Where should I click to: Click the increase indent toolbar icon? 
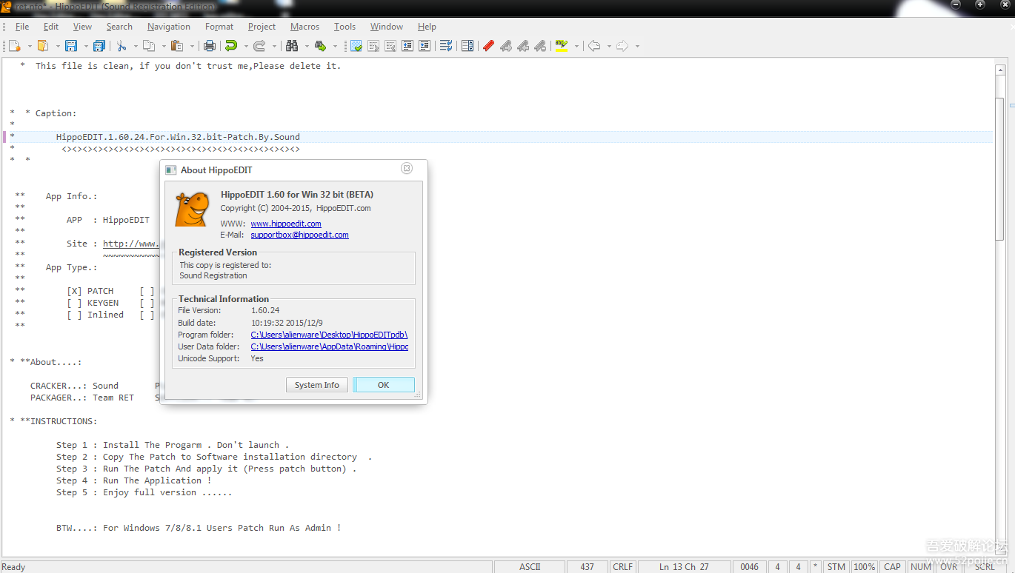pos(424,46)
